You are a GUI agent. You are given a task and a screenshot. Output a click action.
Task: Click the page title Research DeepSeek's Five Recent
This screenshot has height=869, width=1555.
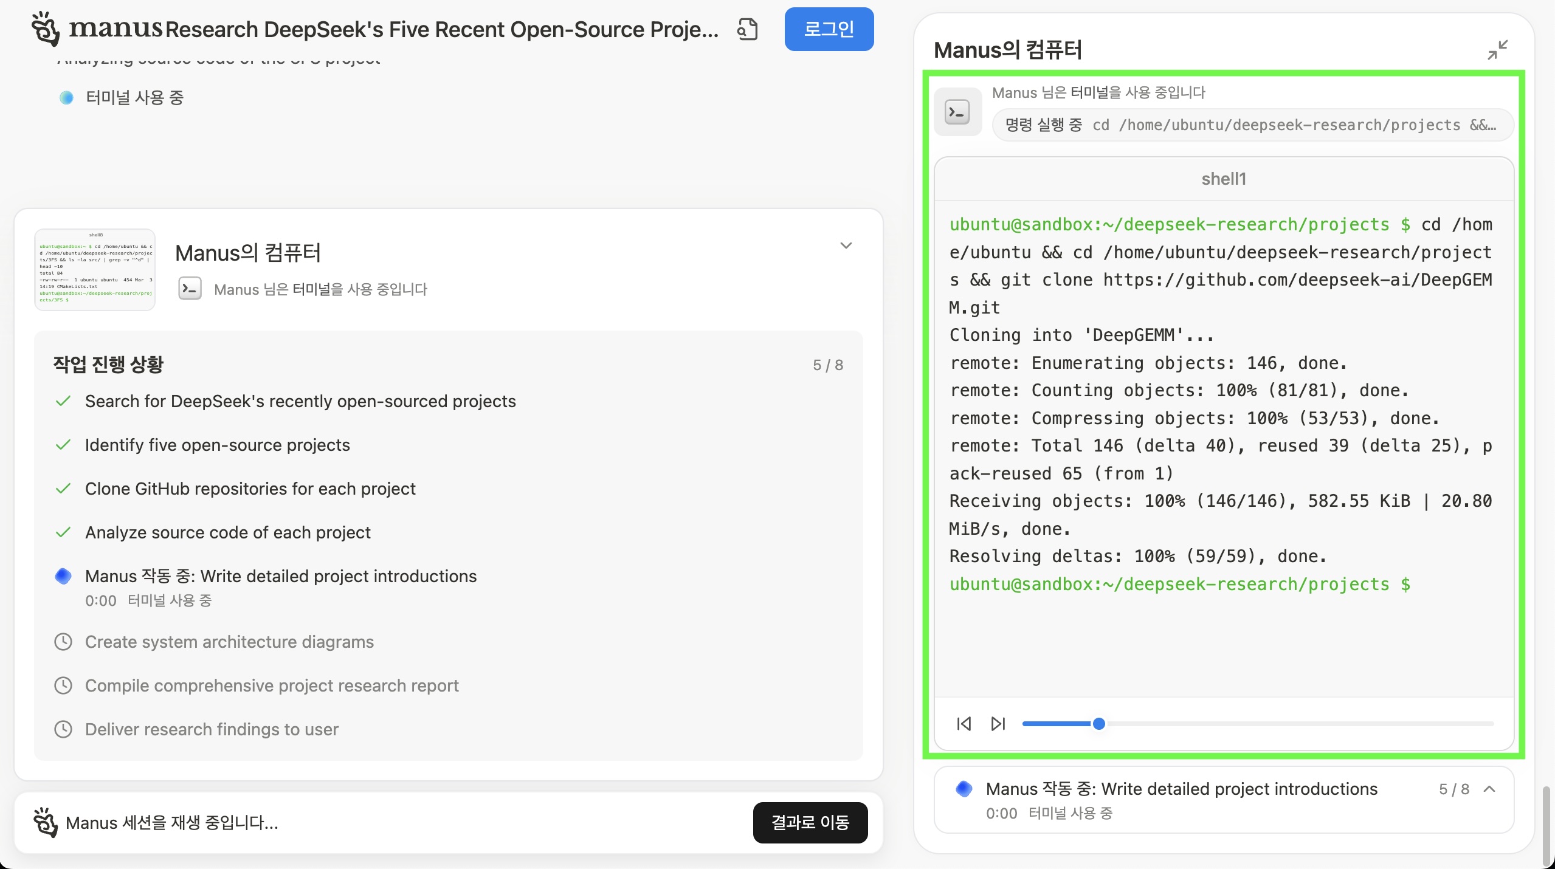click(442, 29)
